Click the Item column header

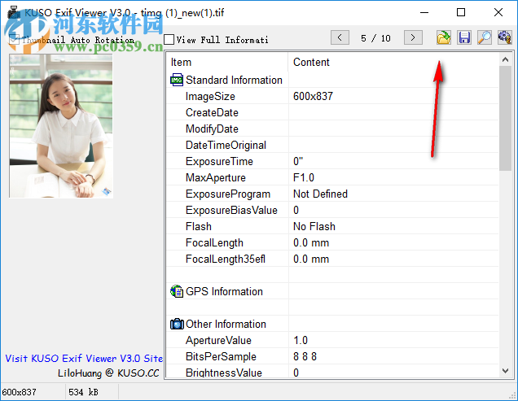[x=227, y=62]
